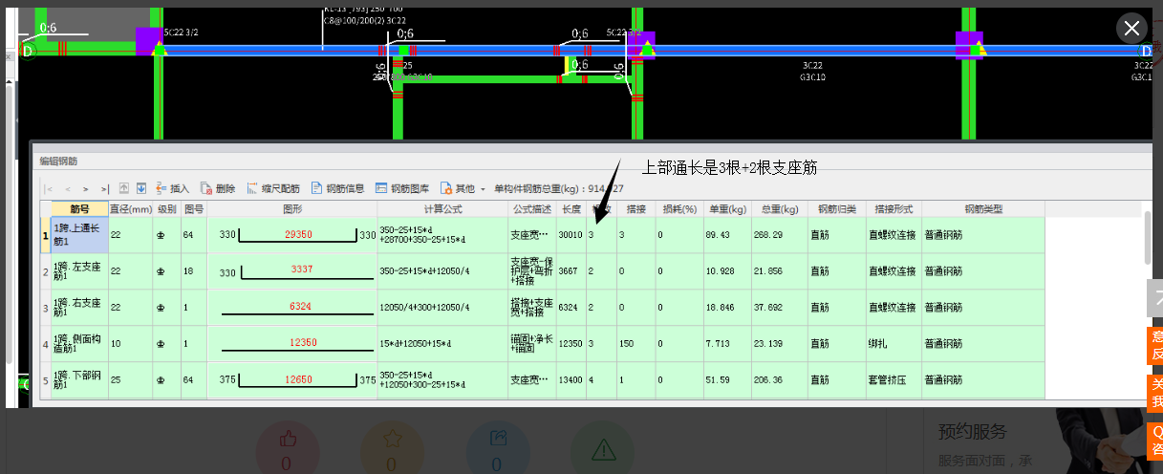Viewport: 1163px width, 474px height.
Task: Click the 绑扎 lap type cell
Action: pyautogui.click(x=894, y=344)
